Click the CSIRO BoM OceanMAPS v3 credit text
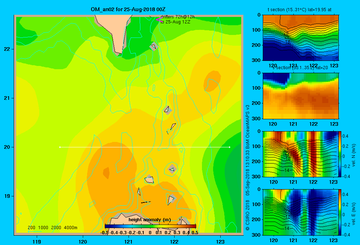The image size is (360, 245). point(248,168)
